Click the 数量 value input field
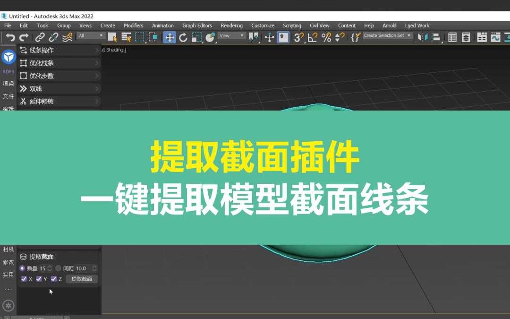Screen dimensions: 510x319 pyautogui.click(x=42, y=268)
